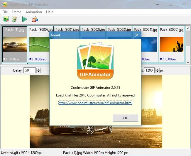This screenshot has width=191, height=156.
Task: Increase Delay with up stepper arrow
Action: (x=39, y=69)
